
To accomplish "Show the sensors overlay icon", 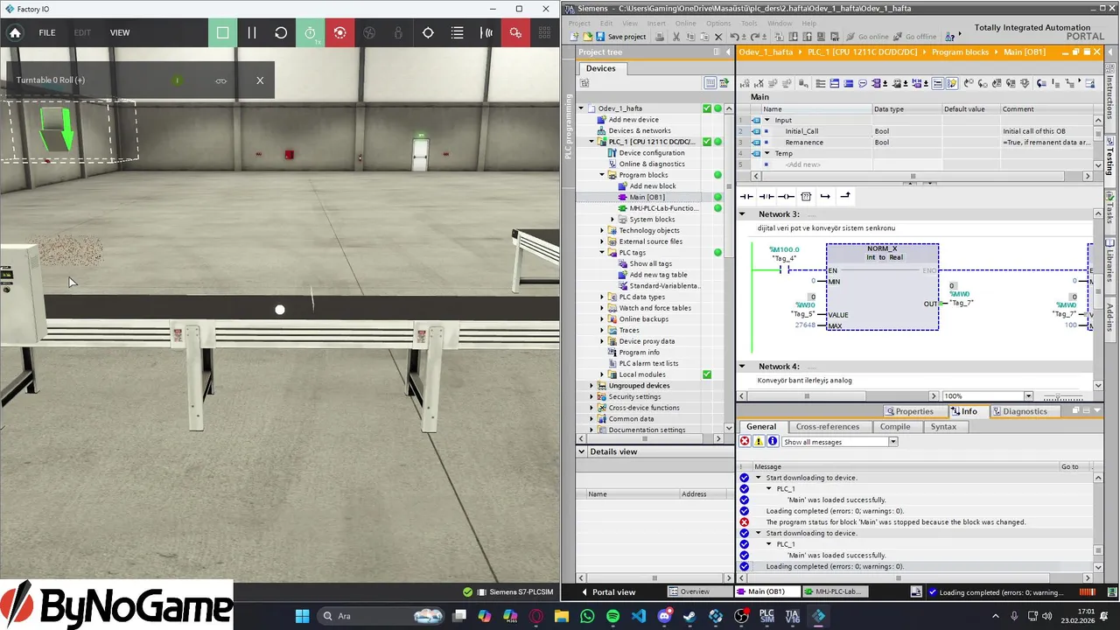I will pyautogui.click(x=486, y=32).
